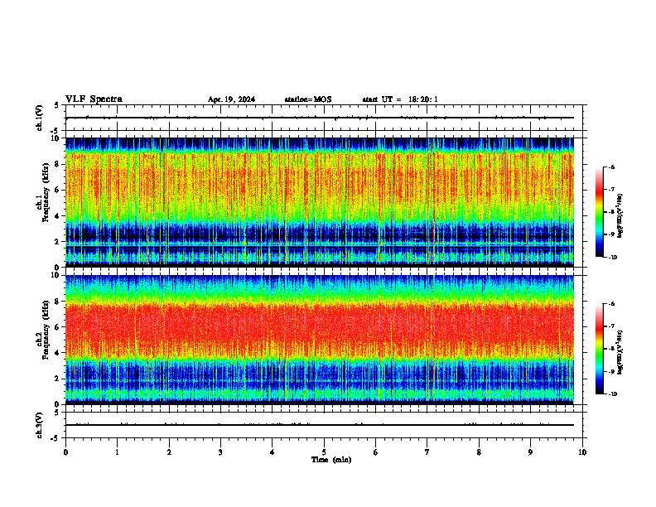
Task: Click time axis tick label "10" at the bottom
Action: pos(582,452)
